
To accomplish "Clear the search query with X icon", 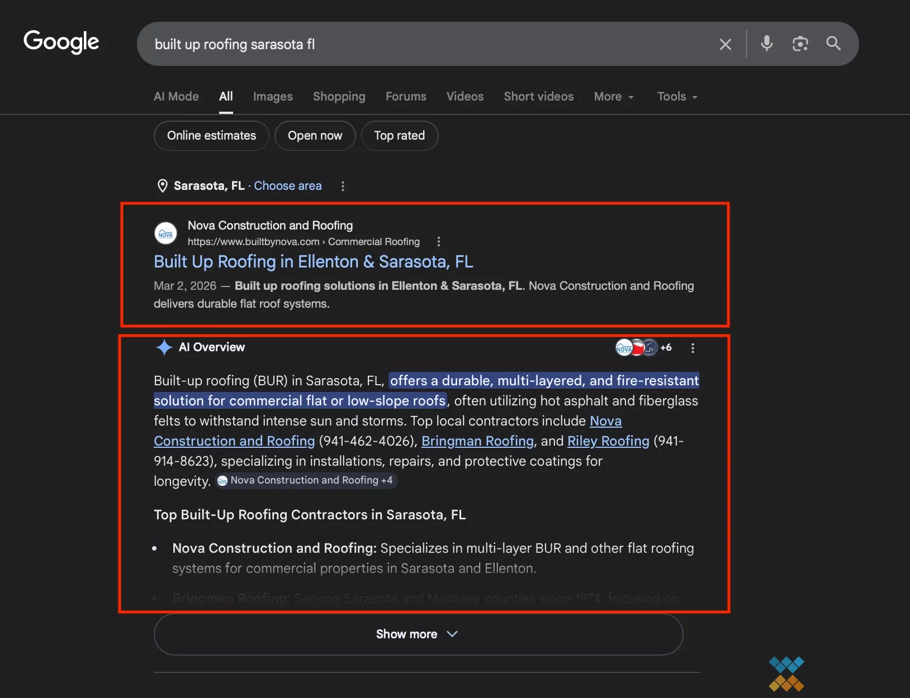I will pyautogui.click(x=725, y=44).
